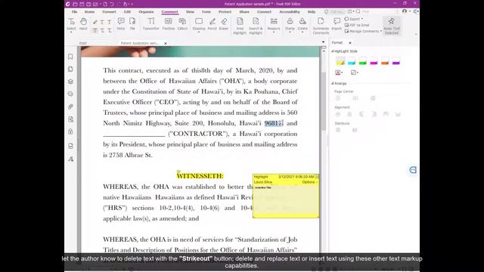
Task: Open Bookmarks panel in left sidebar
Action: [70, 57]
